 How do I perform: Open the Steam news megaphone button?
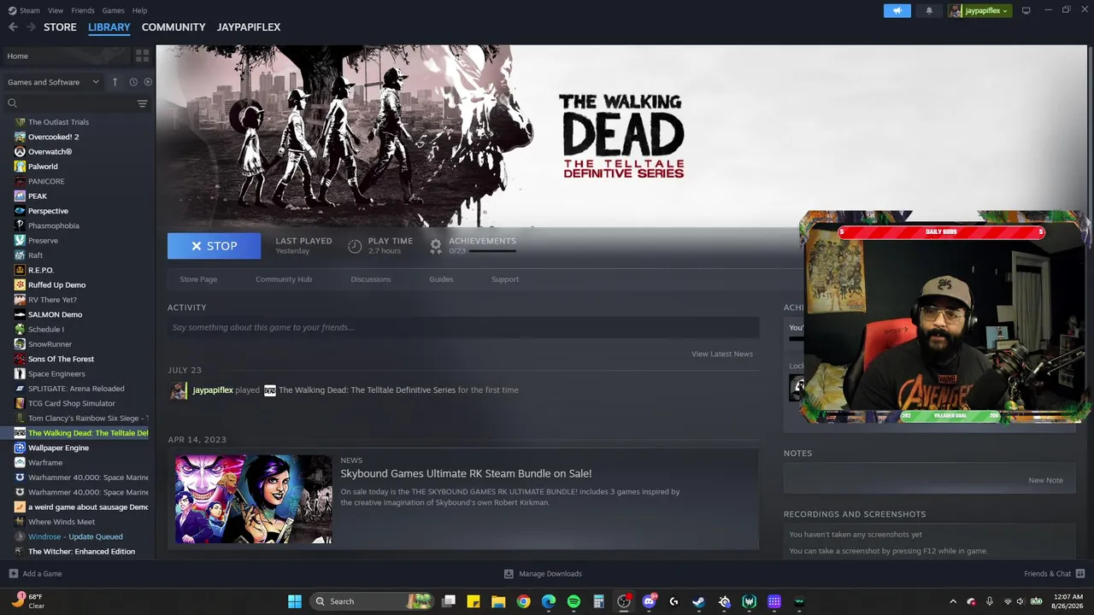(897, 10)
